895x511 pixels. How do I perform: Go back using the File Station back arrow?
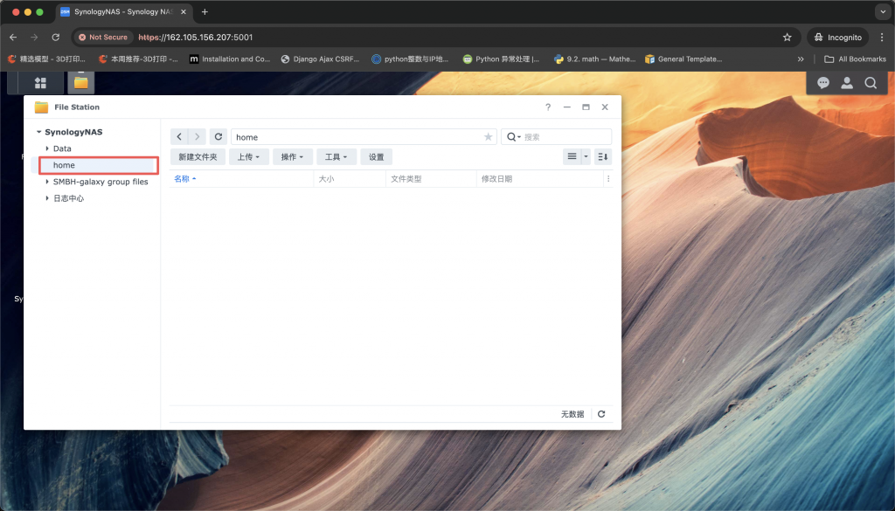coord(179,137)
